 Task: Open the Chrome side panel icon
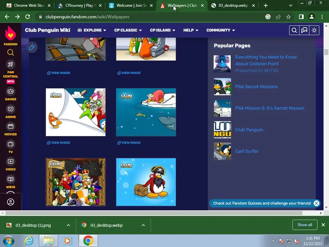301,17
